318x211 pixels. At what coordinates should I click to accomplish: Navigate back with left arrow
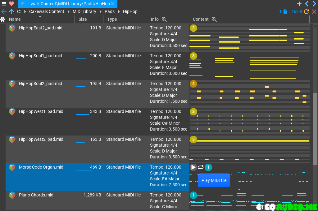pos(4,11)
